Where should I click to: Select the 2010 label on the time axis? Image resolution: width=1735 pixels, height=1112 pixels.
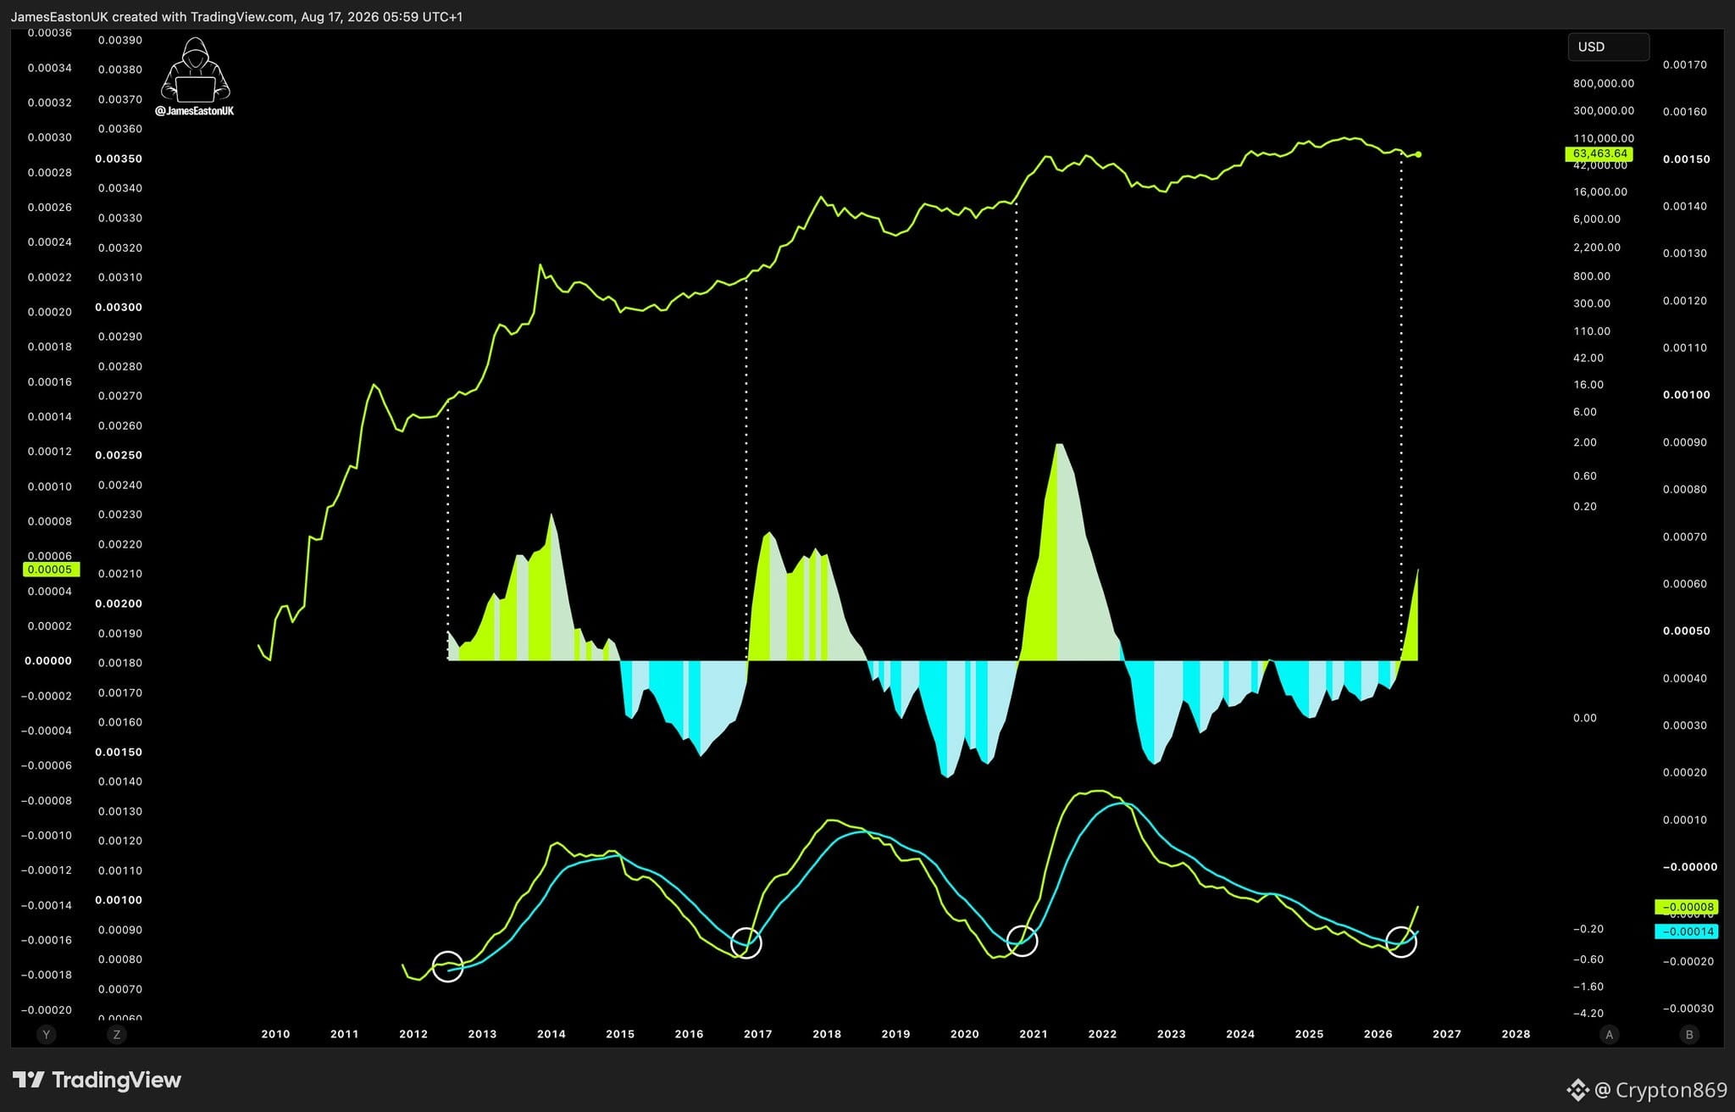tap(275, 1034)
